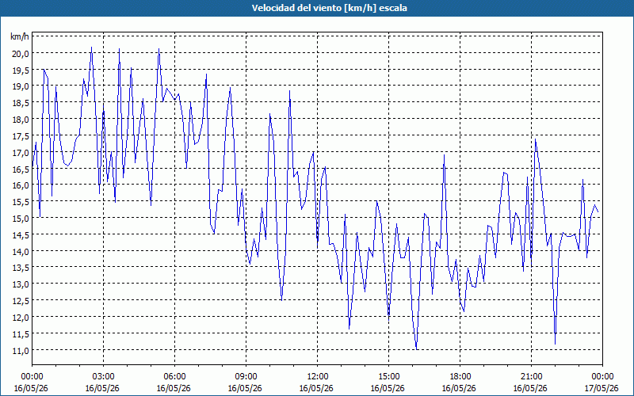The width and height of the screenshot is (634, 396).
Task: Click the 09:00 time axis label
Action: pyautogui.click(x=246, y=377)
